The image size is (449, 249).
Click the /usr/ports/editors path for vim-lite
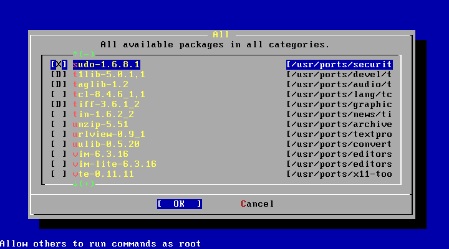click(x=339, y=164)
